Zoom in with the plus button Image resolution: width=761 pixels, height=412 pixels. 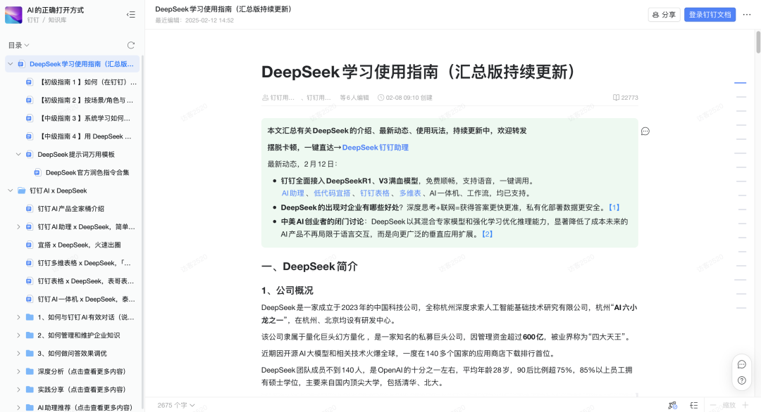745,405
